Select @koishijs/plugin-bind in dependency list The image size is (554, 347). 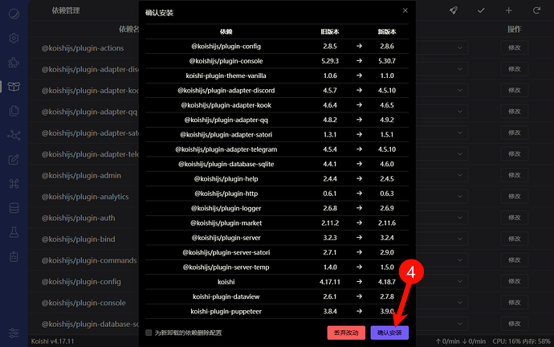click(79, 239)
